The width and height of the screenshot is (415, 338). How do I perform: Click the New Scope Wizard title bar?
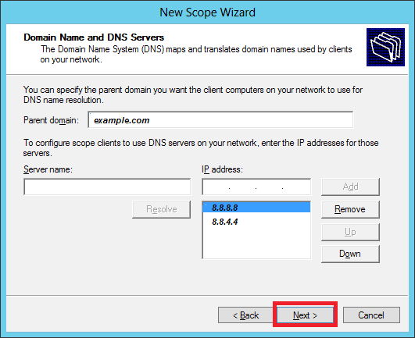pos(208,12)
